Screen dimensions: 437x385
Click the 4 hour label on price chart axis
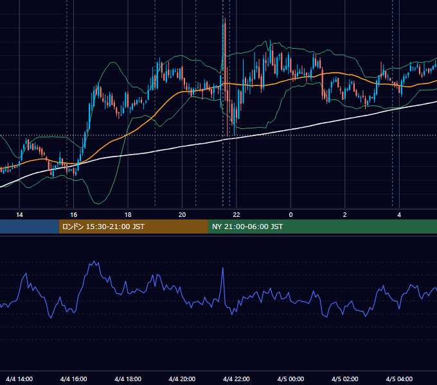click(x=399, y=215)
